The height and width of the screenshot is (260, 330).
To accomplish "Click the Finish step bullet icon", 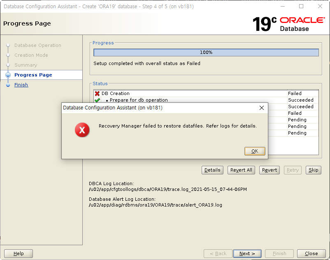I will [x=8, y=85].
